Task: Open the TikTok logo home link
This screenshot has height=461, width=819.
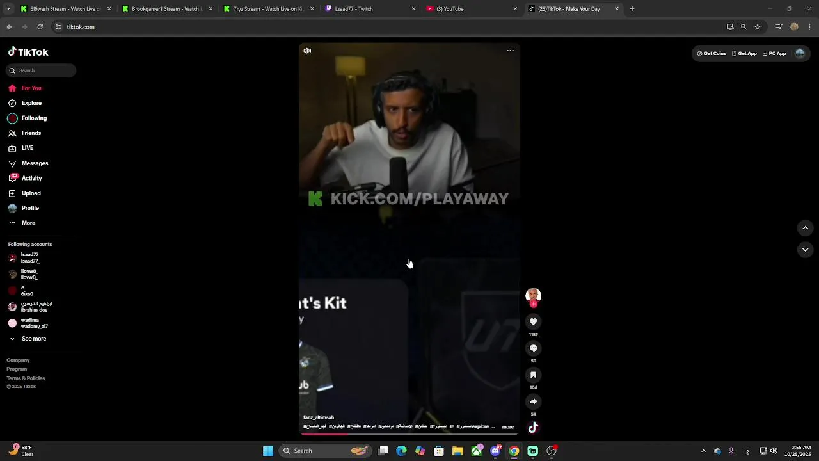Action: pyautogui.click(x=28, y=52)
